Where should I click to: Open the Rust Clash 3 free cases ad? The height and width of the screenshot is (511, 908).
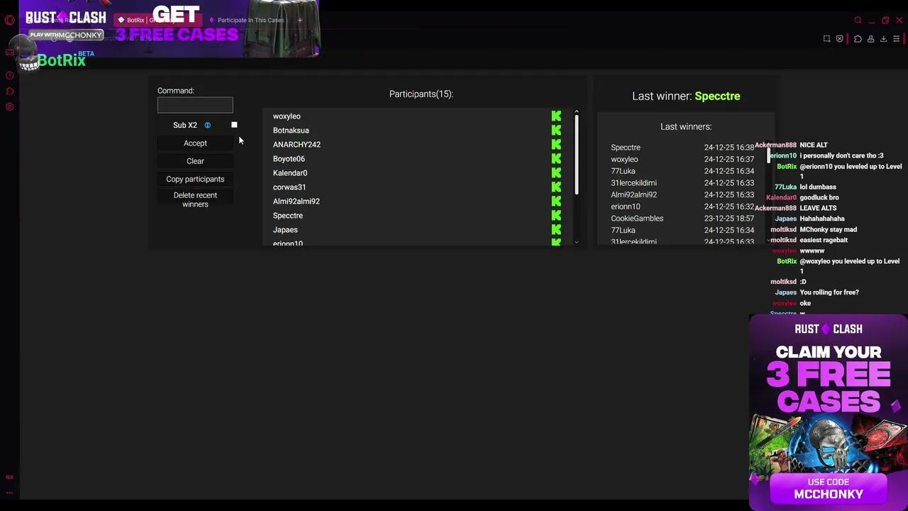pos(829,412)
